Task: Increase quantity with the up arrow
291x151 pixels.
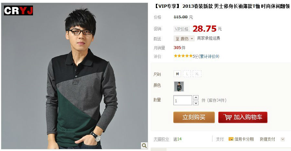Action: click(196, 97)
